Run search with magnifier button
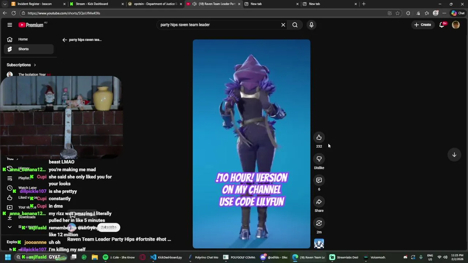468x263 pixels. click(x=295, y=25)
